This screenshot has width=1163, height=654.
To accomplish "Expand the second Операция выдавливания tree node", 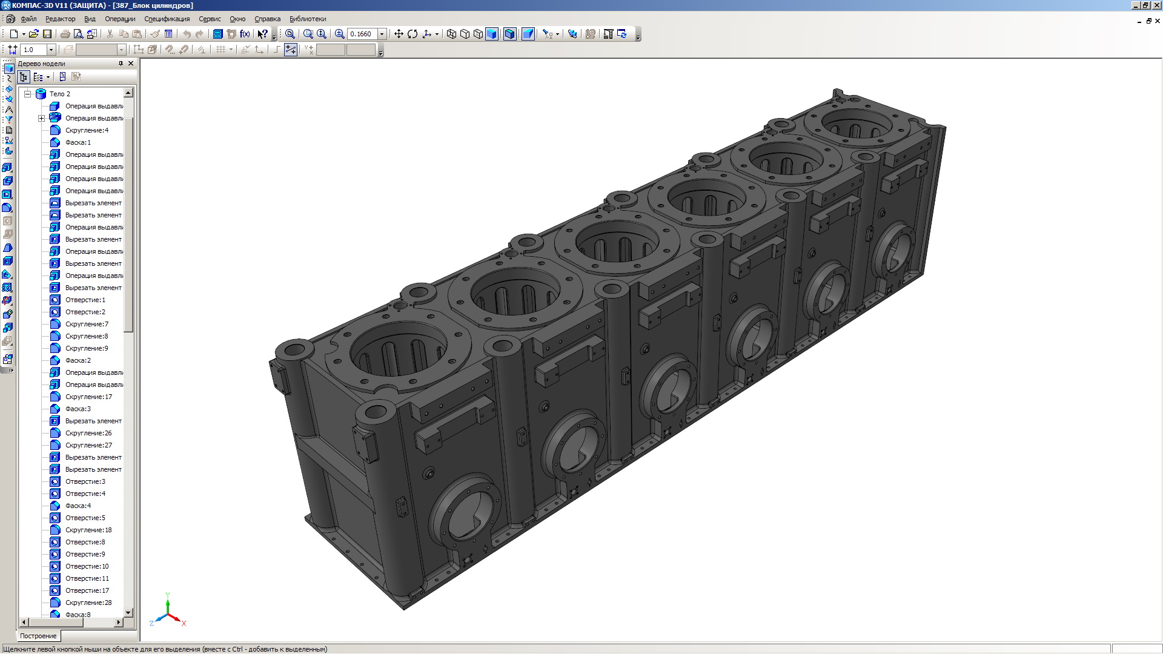I will 41,118.
